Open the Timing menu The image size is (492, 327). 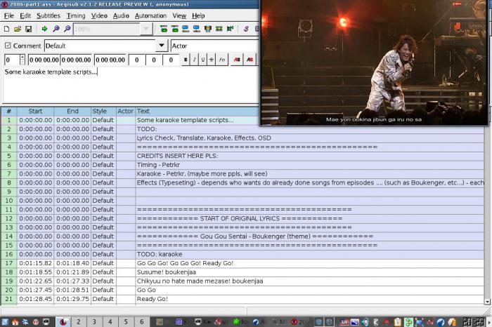(x=76, y=15)
